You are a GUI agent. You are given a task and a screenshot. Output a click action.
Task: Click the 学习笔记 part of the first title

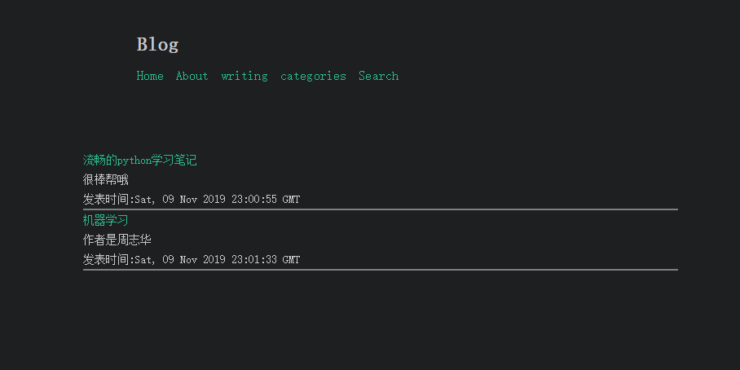(174, 161)
